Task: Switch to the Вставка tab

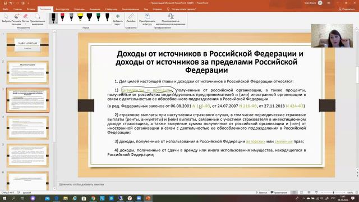Action: (31, 9)
